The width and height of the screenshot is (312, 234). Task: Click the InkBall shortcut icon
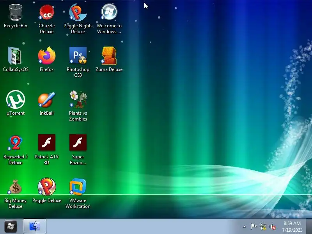pyautogui.click(x=46, y=99)
